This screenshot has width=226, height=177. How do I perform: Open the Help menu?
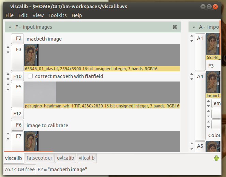[77, 15]
